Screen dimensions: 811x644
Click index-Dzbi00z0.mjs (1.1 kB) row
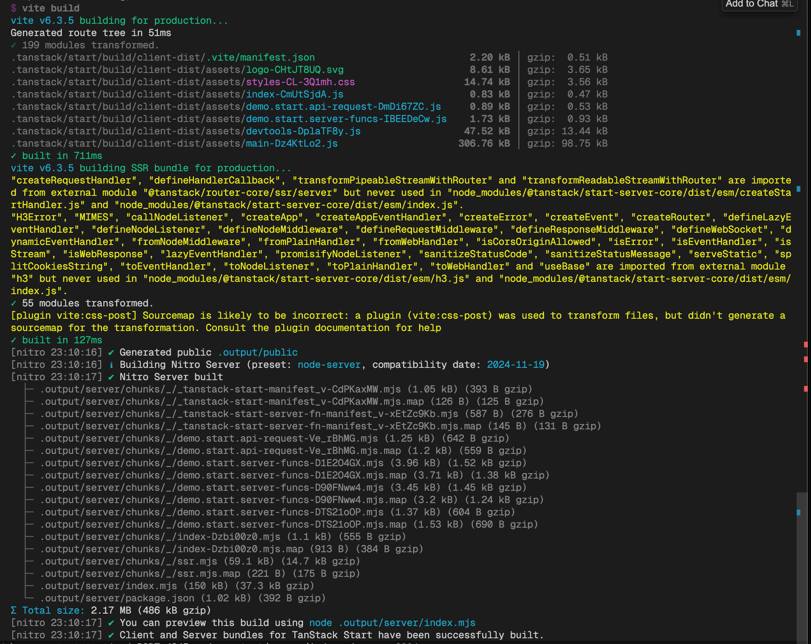[223, 537]
